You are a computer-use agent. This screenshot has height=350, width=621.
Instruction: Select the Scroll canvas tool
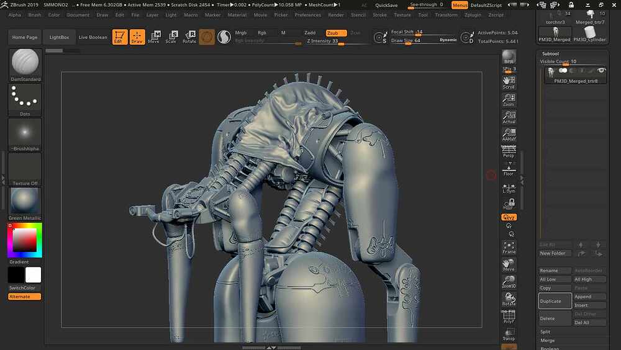tap(509, 83)
